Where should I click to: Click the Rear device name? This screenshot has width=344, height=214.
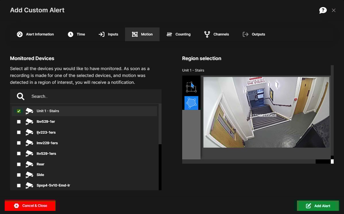40,164
